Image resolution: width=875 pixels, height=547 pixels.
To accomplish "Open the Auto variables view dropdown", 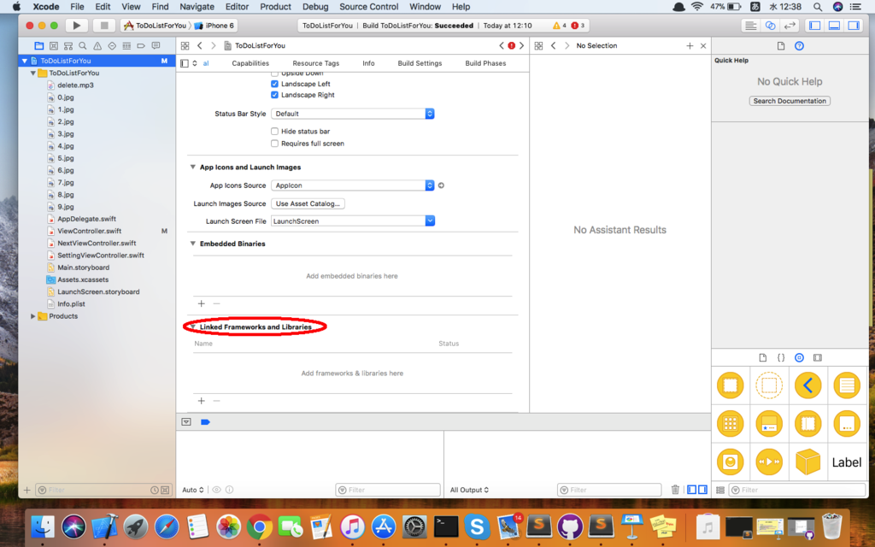I will (193, 490).
